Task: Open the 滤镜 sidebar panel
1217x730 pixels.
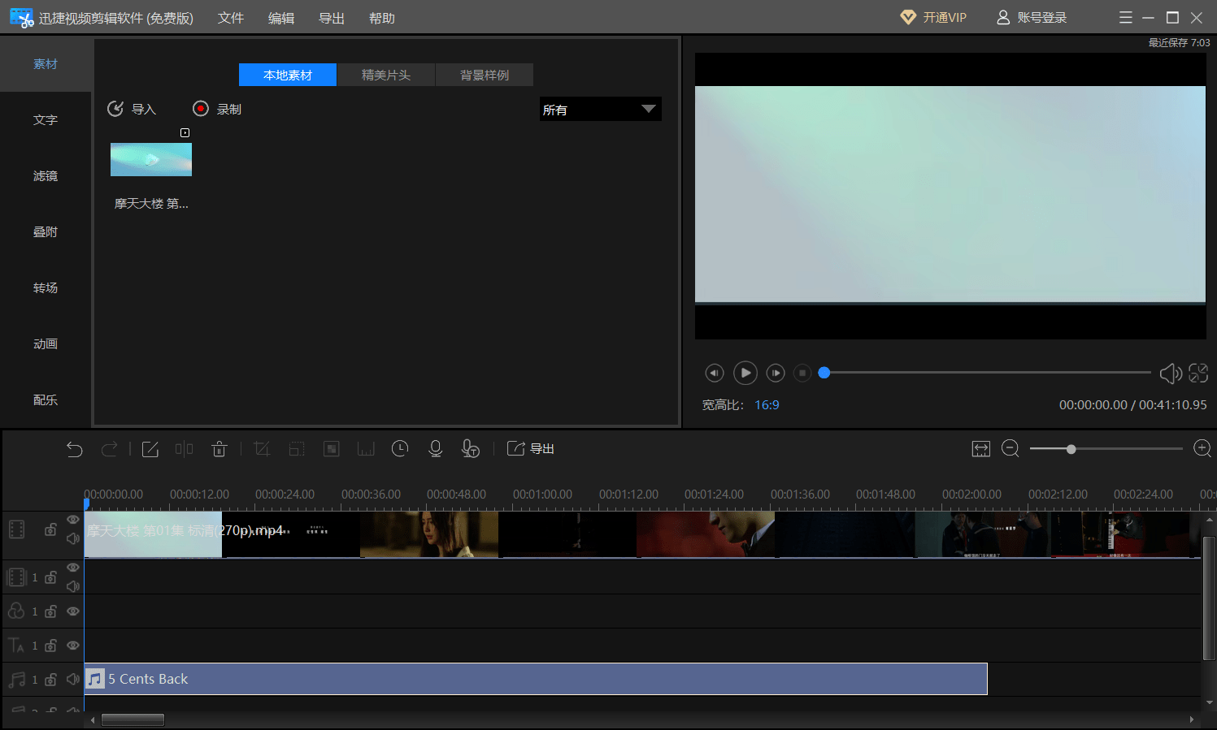Action: coord(46,176)
